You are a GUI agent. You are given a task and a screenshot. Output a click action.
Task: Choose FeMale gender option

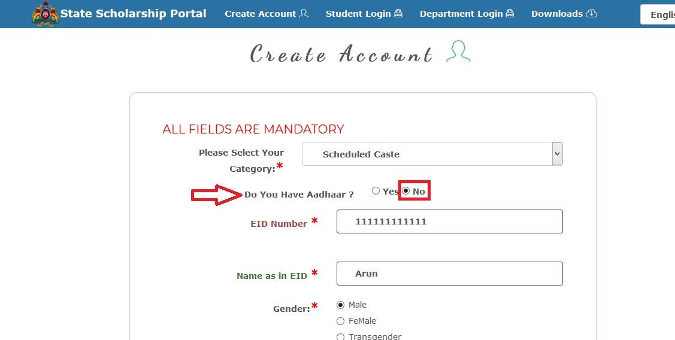pyautogui.click(x=341, y=321)
